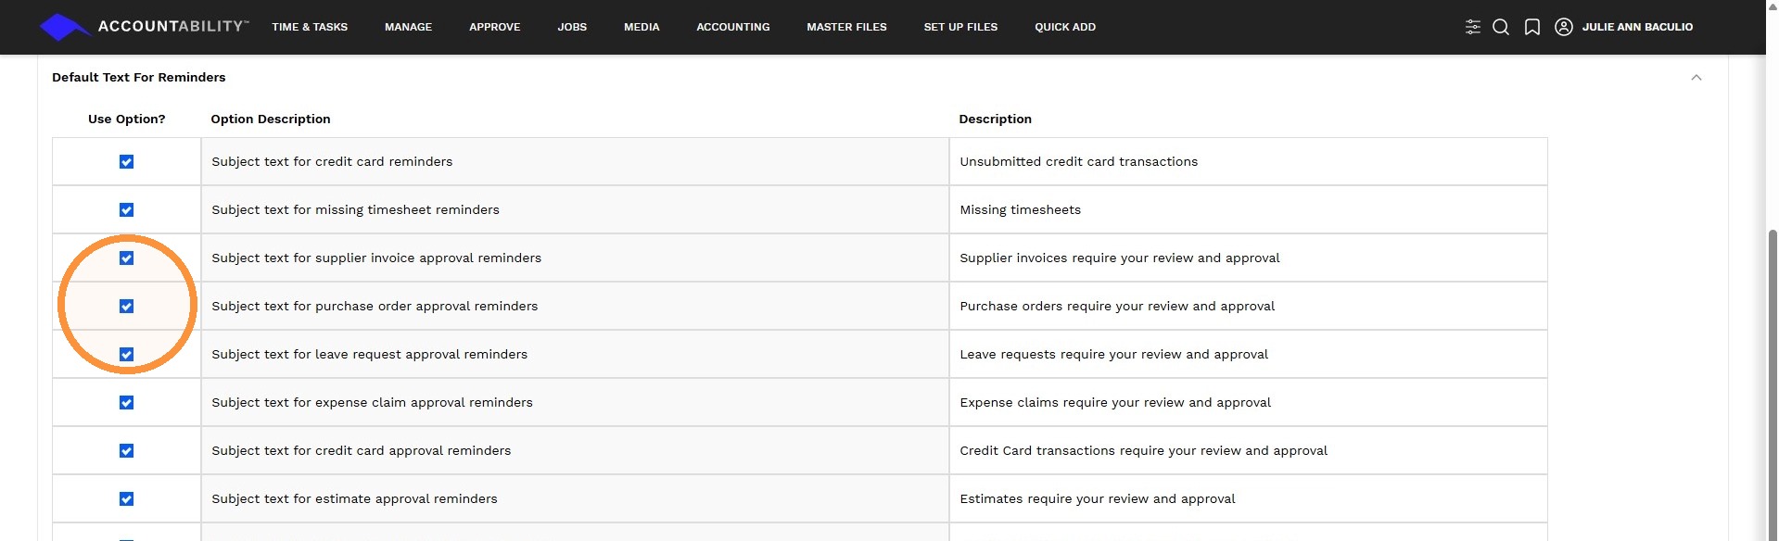
Task: Edit estimates review description field
Action: [1249, 498]
